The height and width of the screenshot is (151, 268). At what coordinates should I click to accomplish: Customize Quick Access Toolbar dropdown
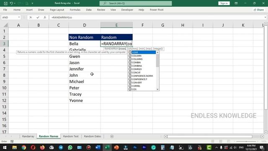[32, 3]
